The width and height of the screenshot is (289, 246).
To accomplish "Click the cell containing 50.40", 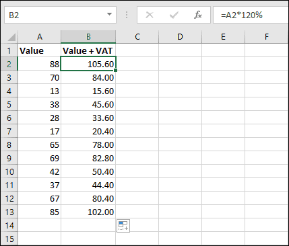I will [88, 171].
